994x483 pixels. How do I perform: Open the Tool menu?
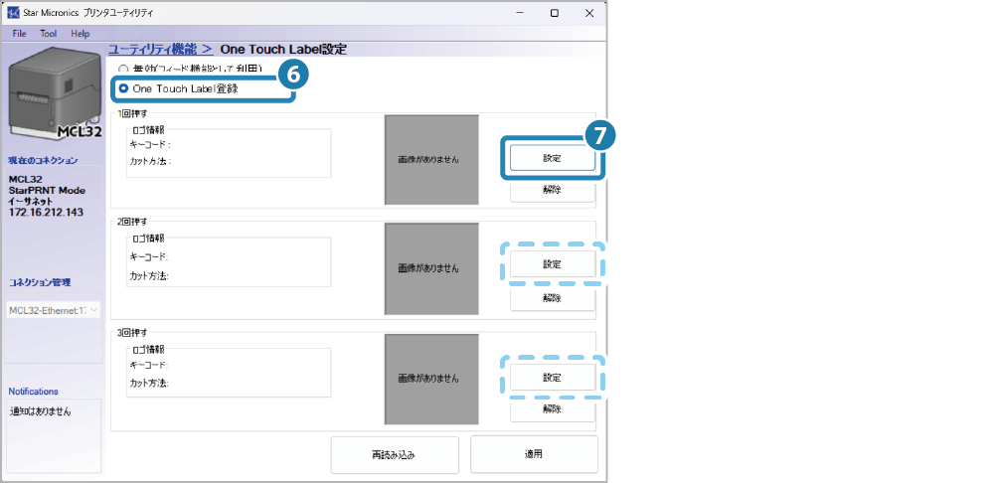48,34
